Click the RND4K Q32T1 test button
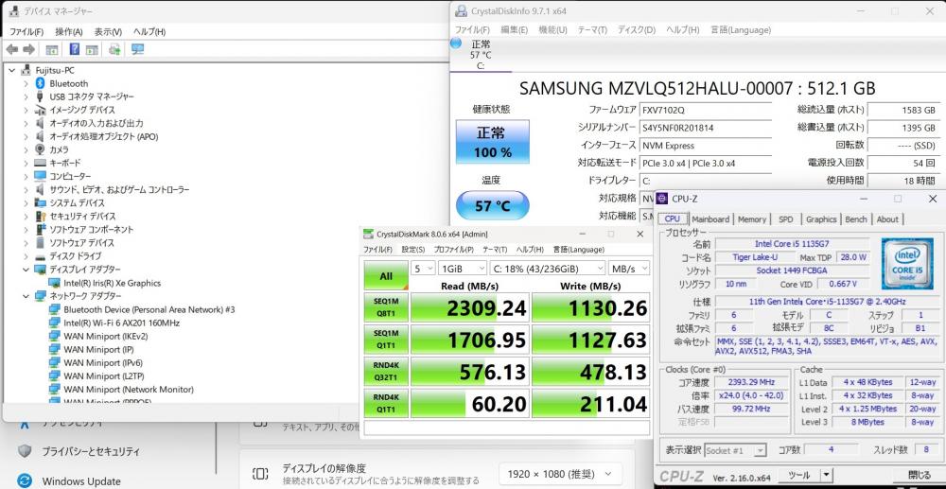The height and width of the screenshot is (489, 946). pyautogui.click(x=386, y=372)
